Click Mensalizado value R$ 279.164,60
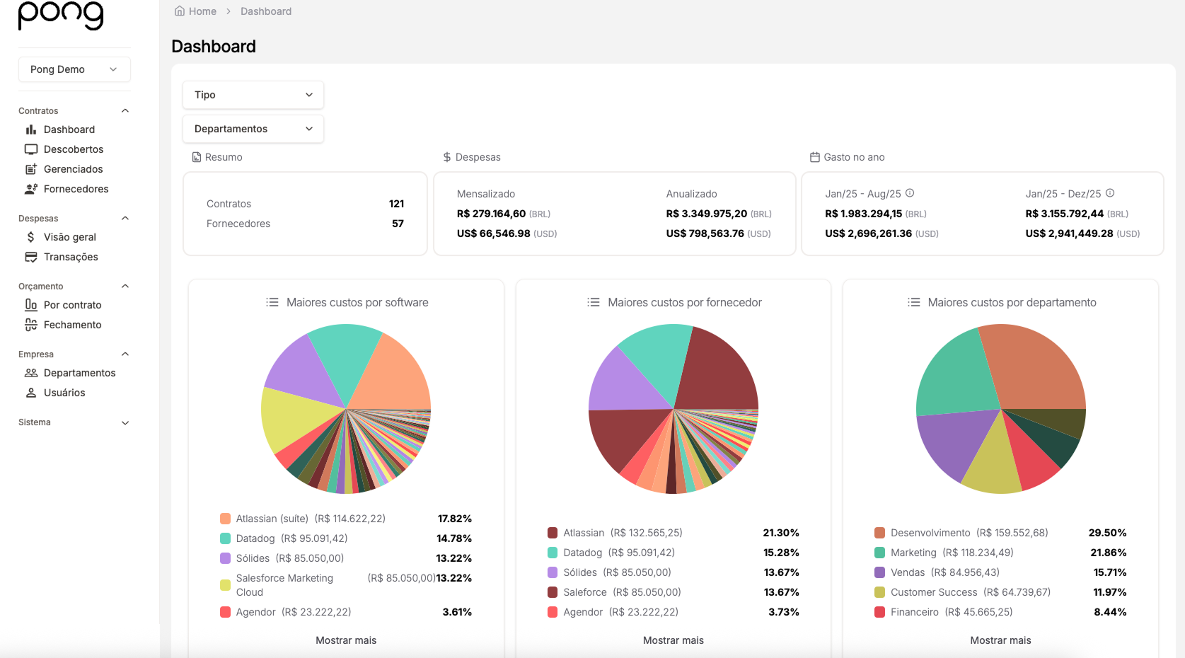The image size is (1185, 658). tap(492, 214)
